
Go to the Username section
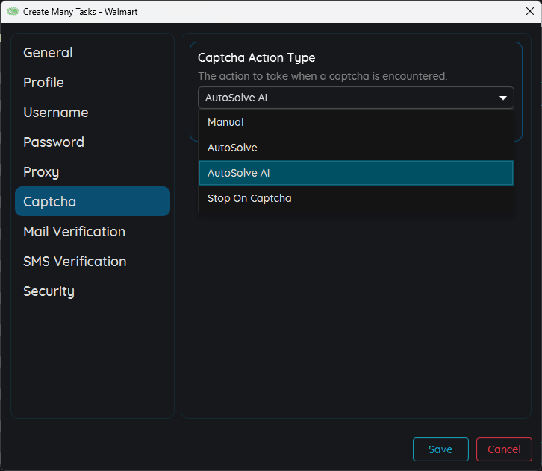[x=55, y=113]
